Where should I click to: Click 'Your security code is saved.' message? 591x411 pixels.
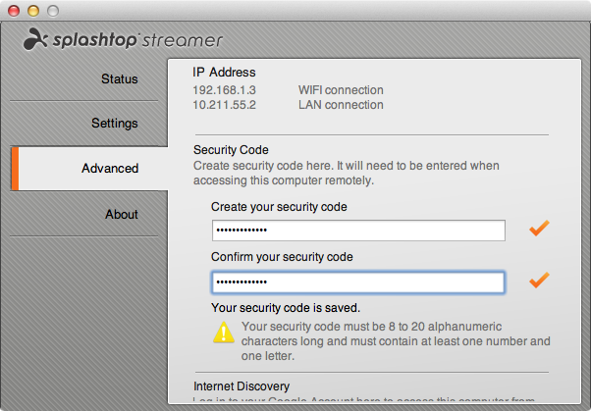(286, 308)
